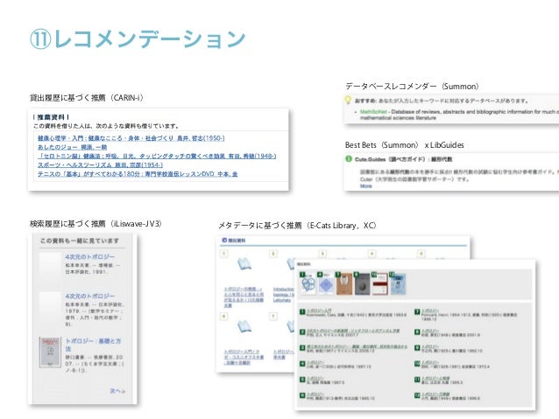Open the link 健康心理学・入門
This screenshot has width=559, height=419.
(131, 138)
